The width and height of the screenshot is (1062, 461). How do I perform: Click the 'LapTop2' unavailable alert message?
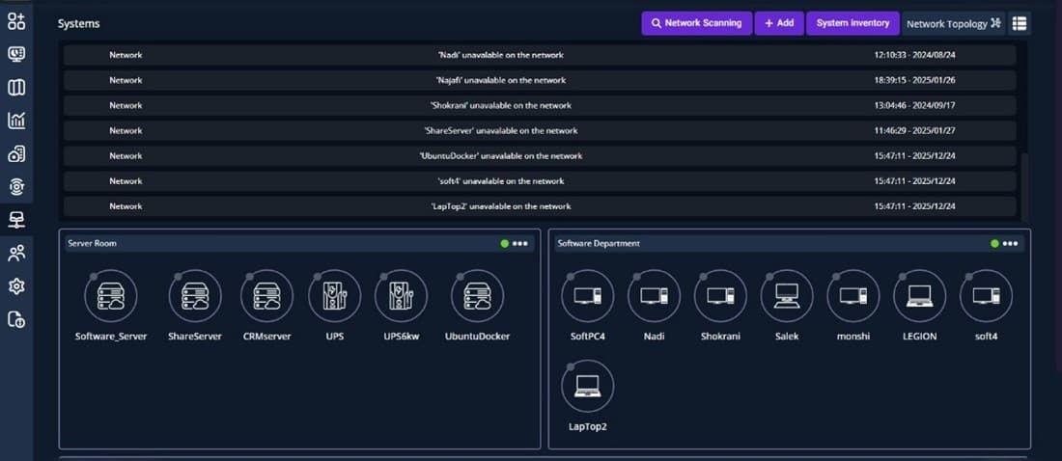(x=500, y=206)
